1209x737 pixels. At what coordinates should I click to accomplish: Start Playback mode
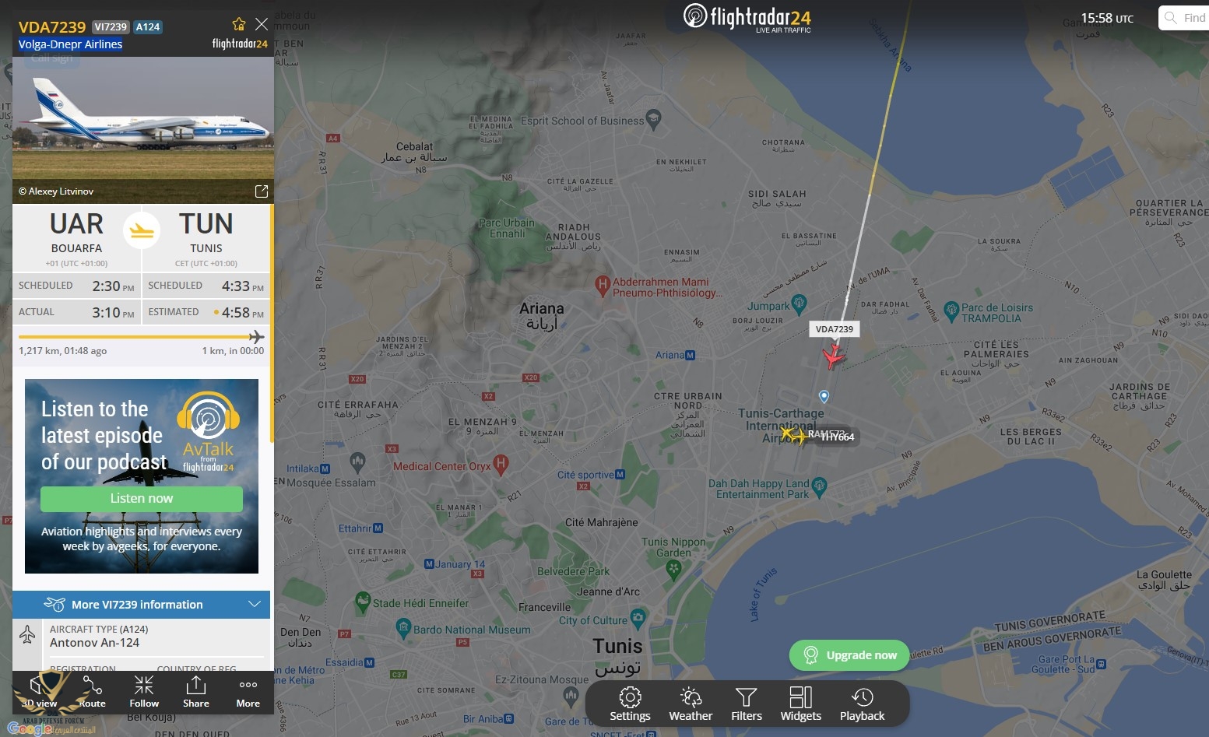click(x=862, y=704)
